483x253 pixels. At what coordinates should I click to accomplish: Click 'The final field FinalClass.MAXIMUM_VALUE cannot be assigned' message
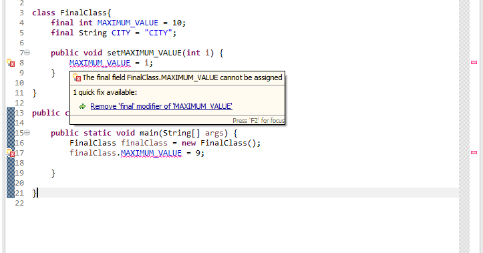pyautogui.click(x=182, y=77)
